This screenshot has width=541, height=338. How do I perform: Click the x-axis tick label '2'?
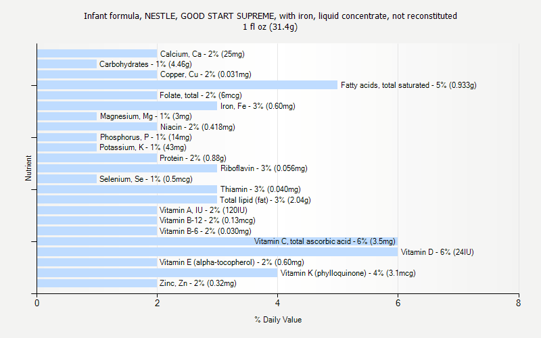pos(158,303)
